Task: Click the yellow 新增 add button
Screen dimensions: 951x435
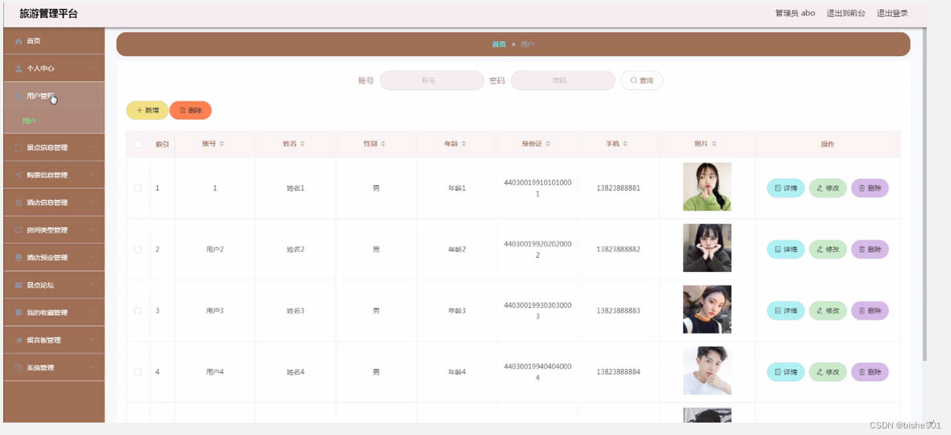Action: [x=147, y=111]
